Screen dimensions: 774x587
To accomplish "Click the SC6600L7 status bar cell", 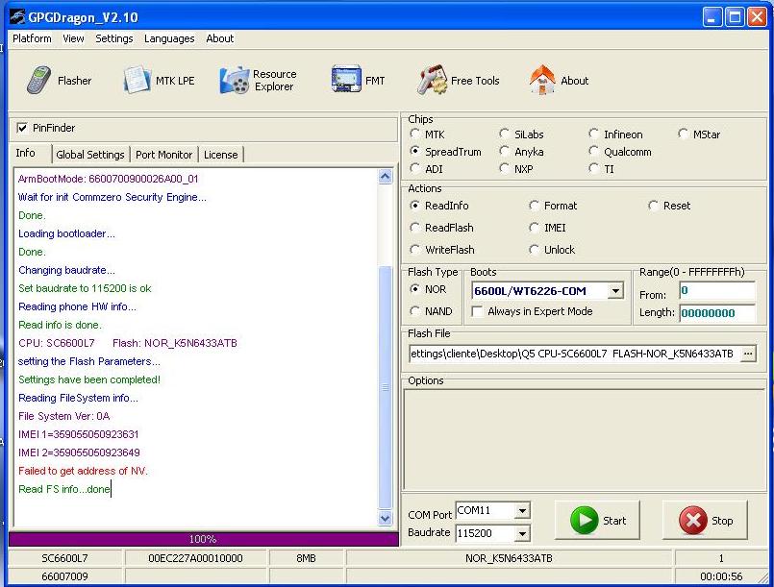I will click(64, 558).
